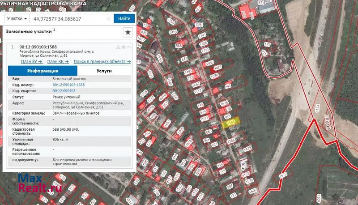Star the 90:12:090103:1588 result
This screenshot has height=205, width=358.
pos(124,47)
